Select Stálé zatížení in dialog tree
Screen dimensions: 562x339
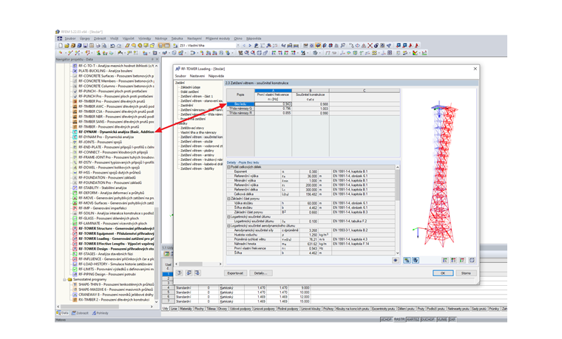coord(189,92)
